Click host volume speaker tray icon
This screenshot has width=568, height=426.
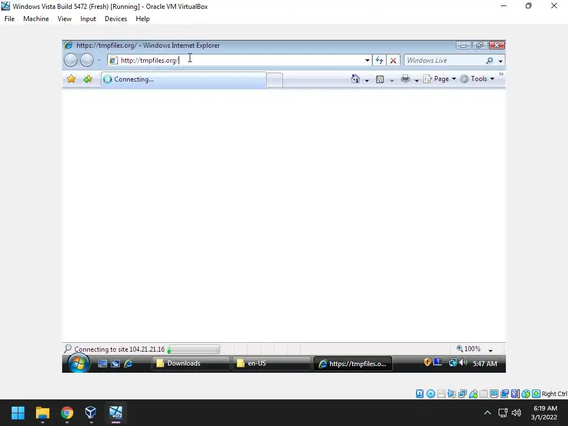pos(516,413)
